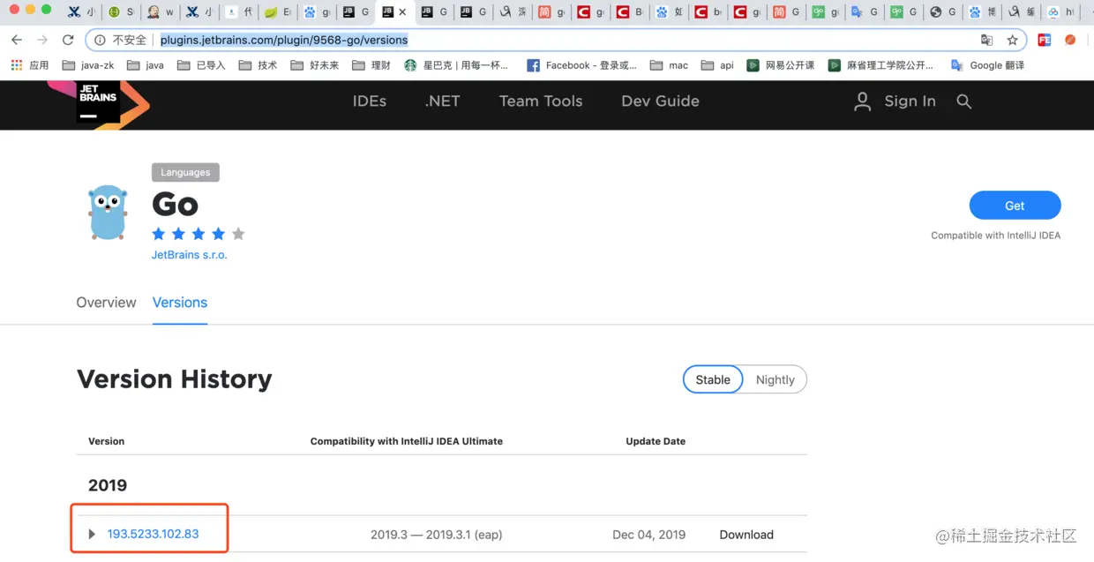Open the 应用 apps shortcut
Screen dimensions: 1094x562
pyautogui.click(x=29, y=65)
